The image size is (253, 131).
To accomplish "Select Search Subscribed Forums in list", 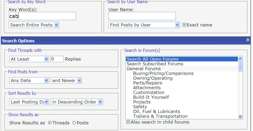I will click(155, 64).
